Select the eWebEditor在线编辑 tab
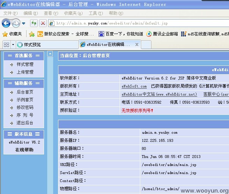The height and width of the screenshot is (194, 229). pyautogui.click(x=108, y=44)
